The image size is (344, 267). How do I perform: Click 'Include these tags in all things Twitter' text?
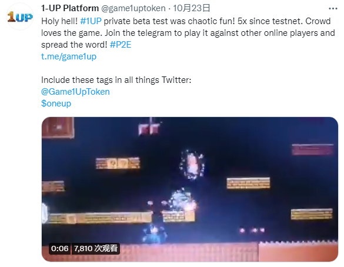116,80
